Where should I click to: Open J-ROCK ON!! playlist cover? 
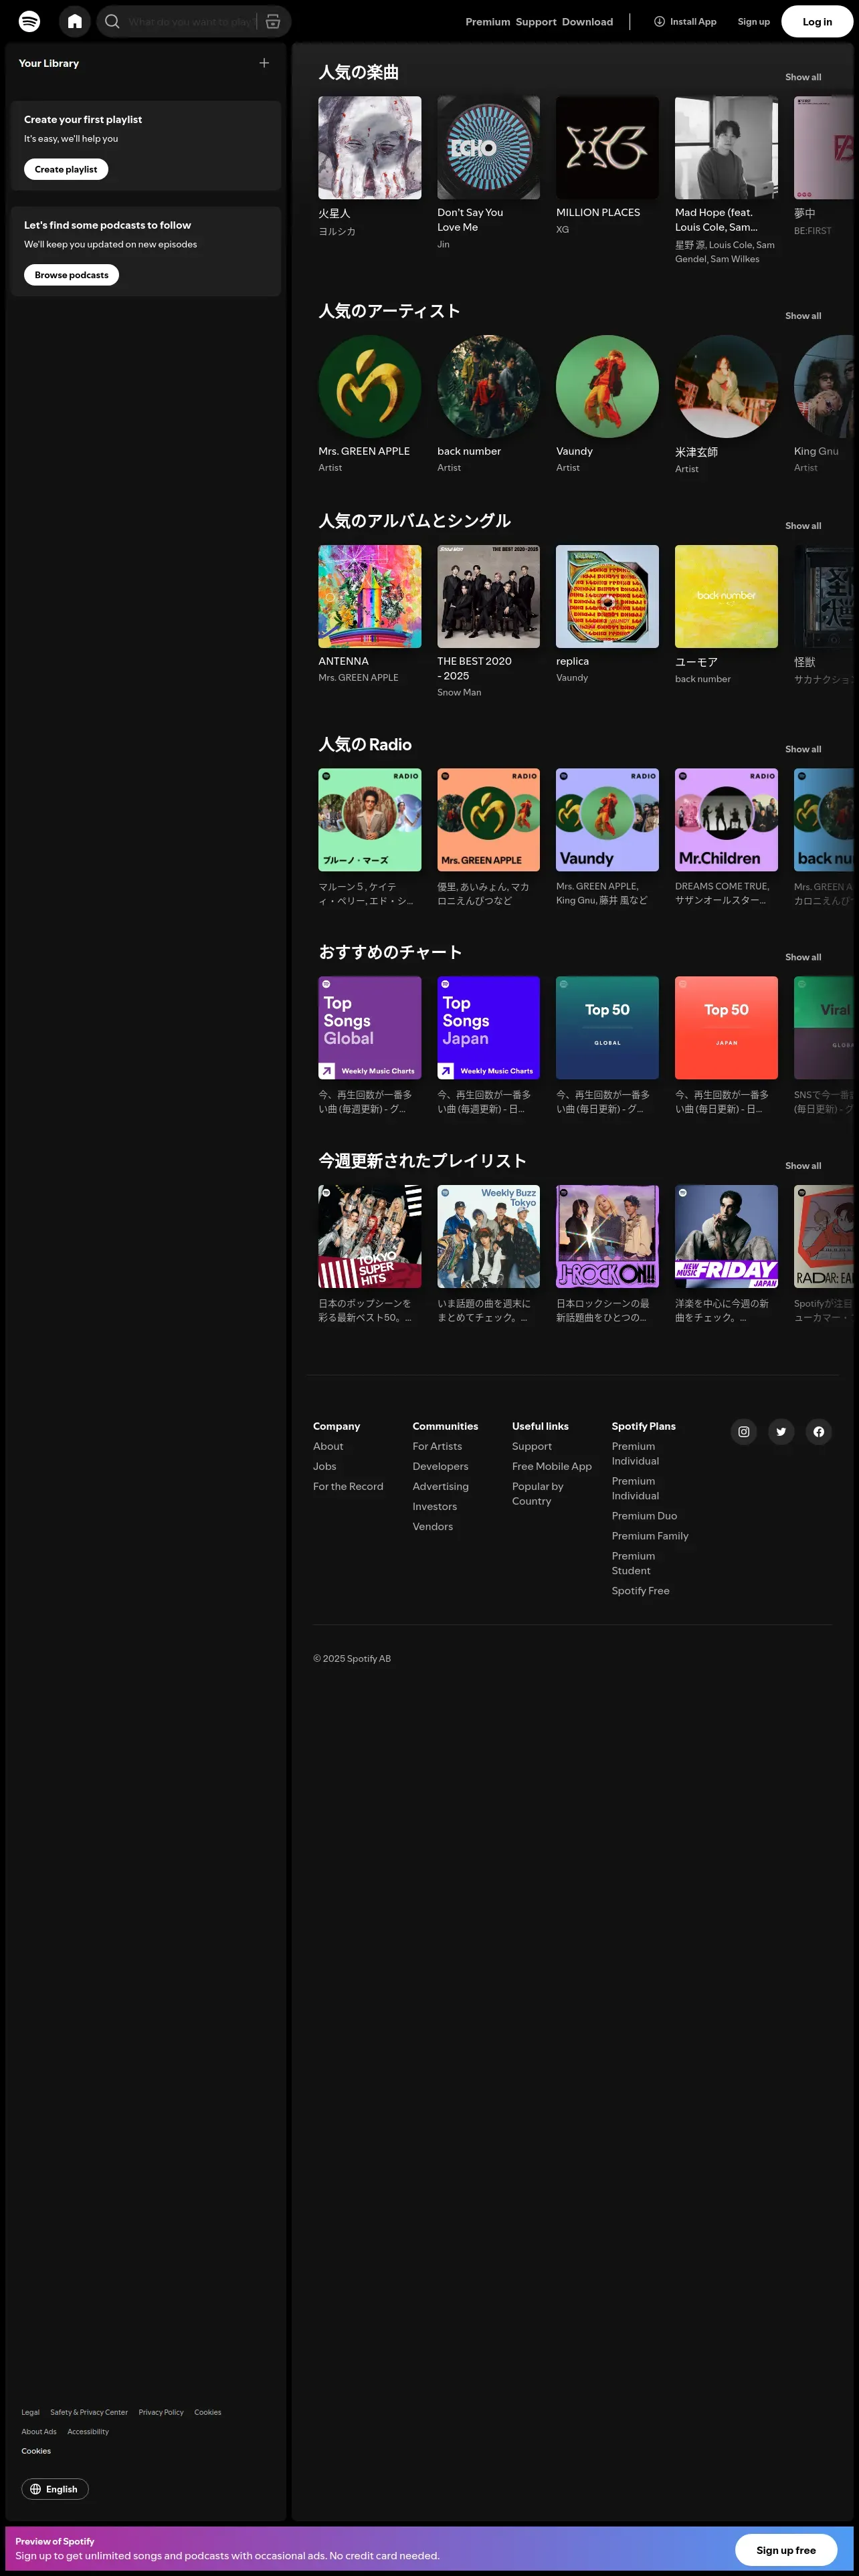[x=607, y=1236]
